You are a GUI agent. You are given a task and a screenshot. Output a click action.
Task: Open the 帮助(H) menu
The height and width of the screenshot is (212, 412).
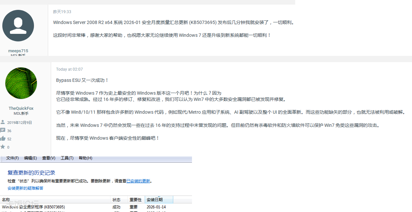85,158
